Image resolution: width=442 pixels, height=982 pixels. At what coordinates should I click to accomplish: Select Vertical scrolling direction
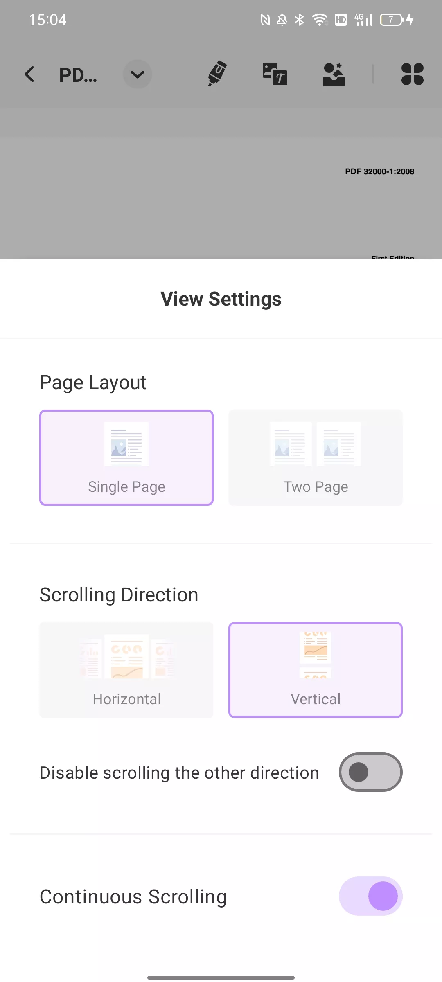tap(316, 670)
